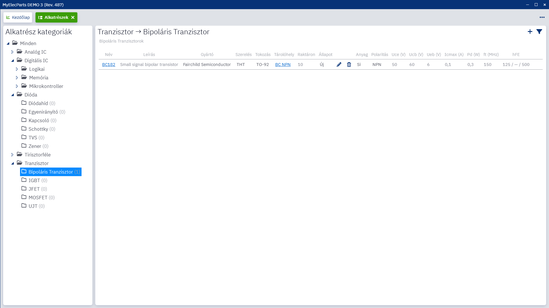549x308 pixels.
Task: Select the Digitális IC category
Action: point(32,61)
